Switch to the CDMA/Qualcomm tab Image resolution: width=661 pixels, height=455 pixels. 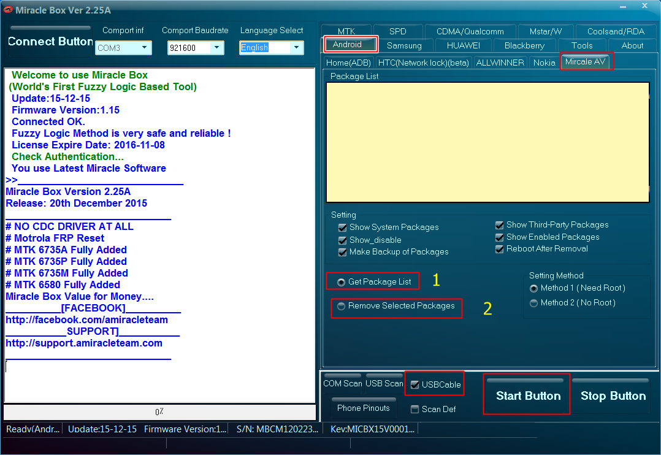[470, 31]
